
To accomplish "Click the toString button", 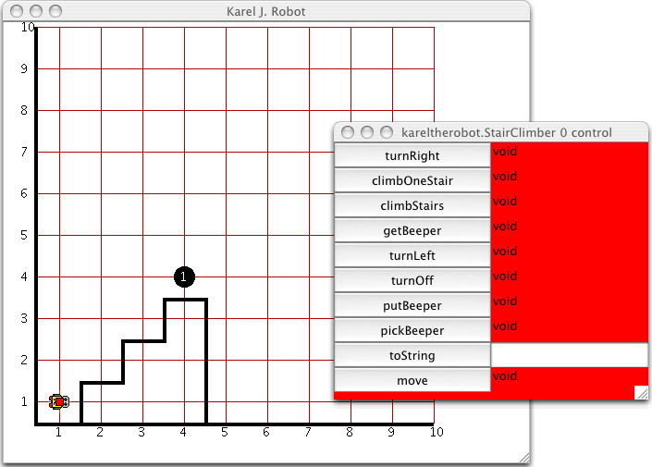I will coord(412,355).
